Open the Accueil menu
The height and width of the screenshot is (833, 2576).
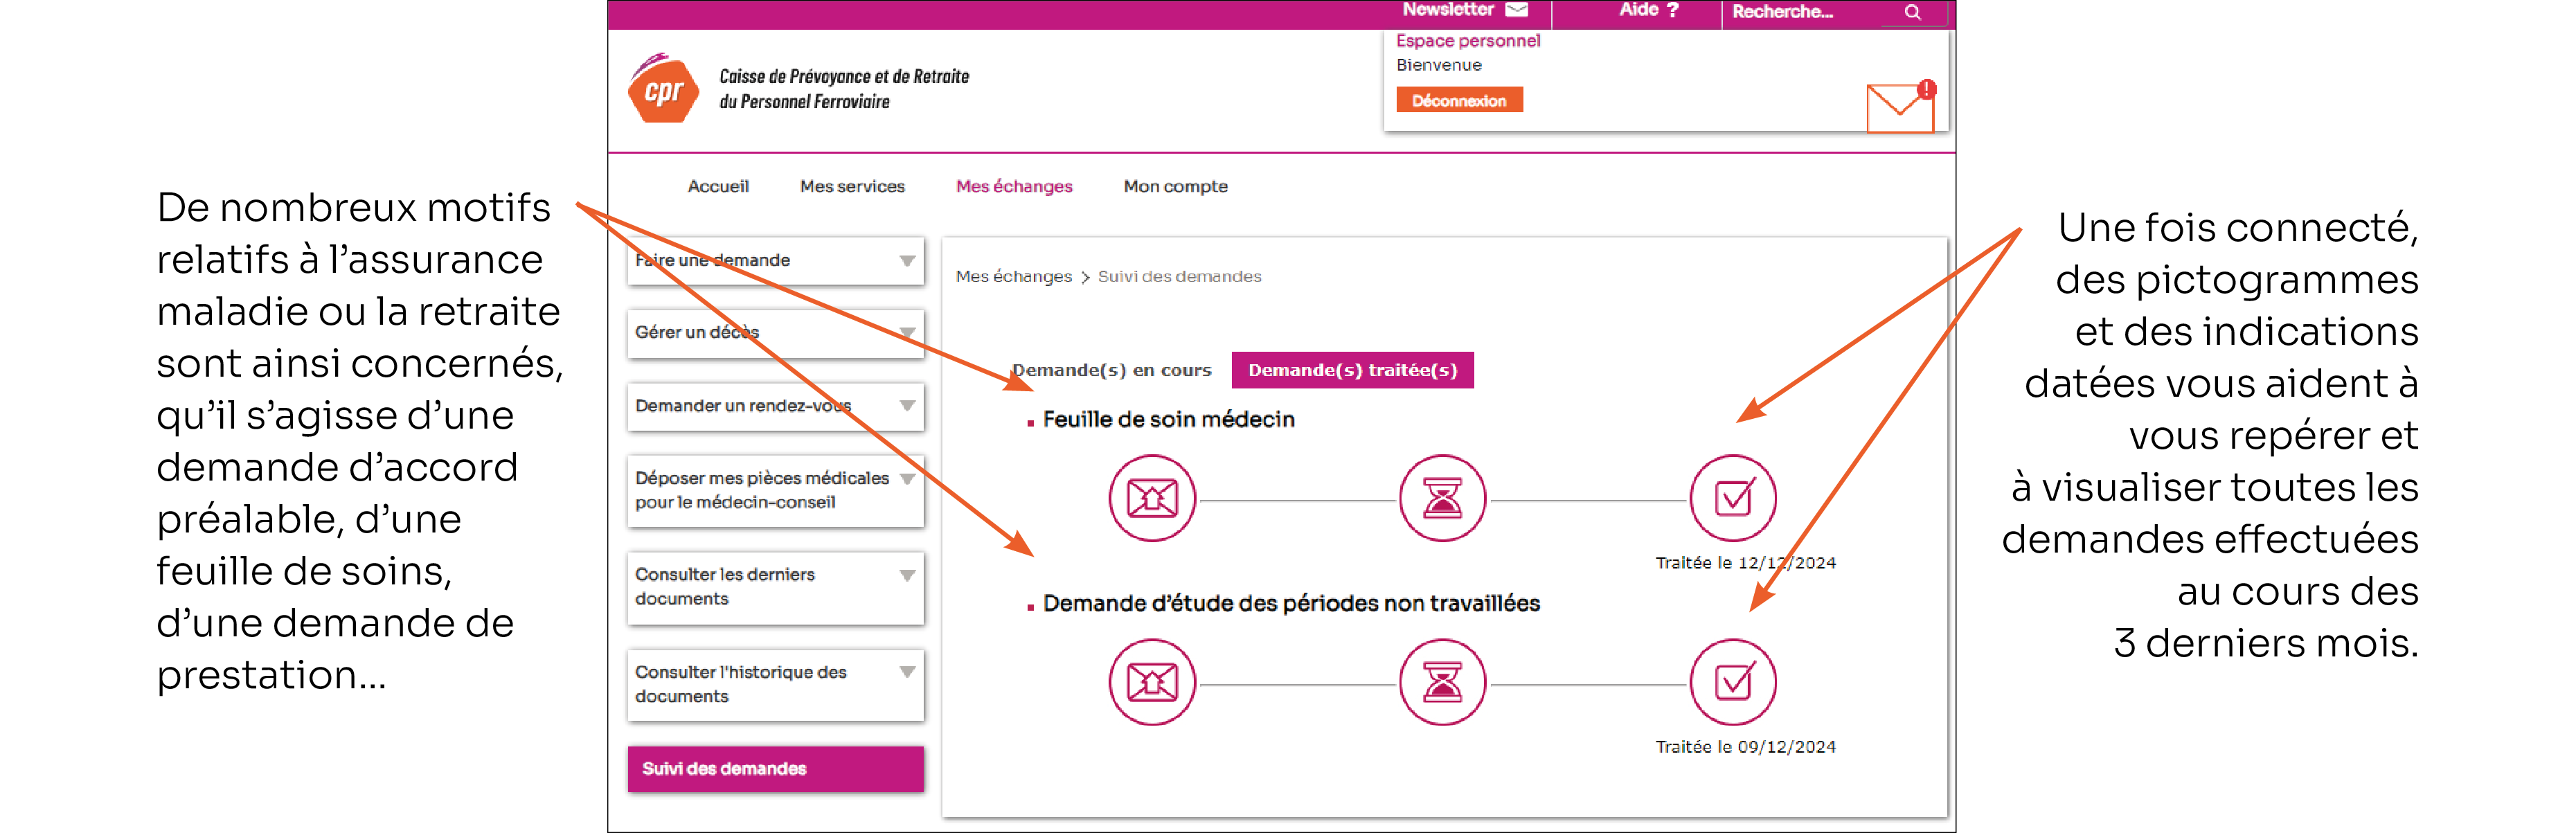[718, 186]
